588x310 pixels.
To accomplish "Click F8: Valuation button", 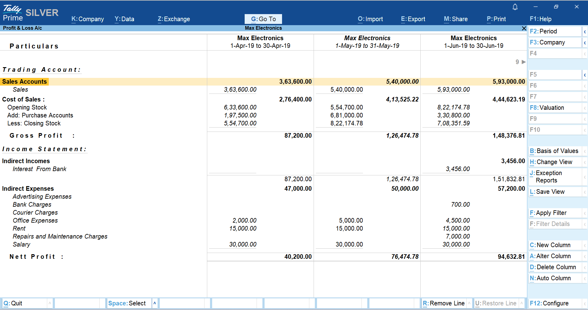I will (x=555, y=108).
